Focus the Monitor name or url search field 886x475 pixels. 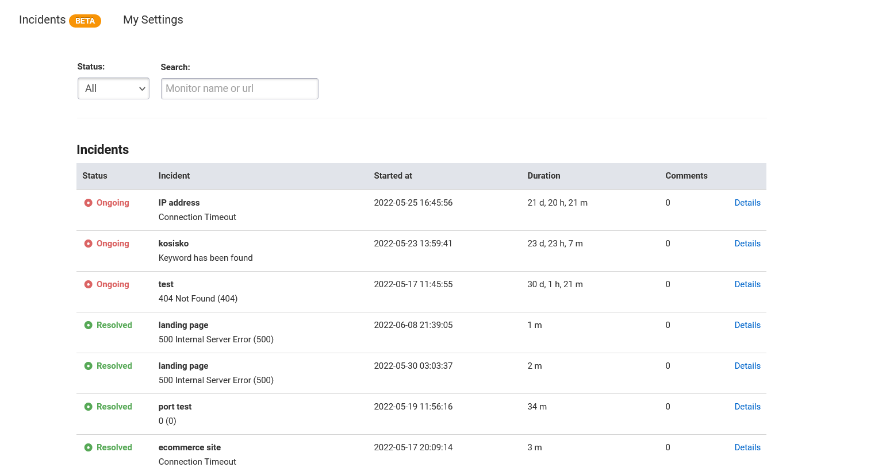pyautogui.click(x=239, y=88)
